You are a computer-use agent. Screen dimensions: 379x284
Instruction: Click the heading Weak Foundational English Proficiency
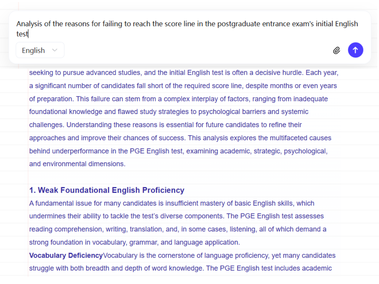tap(107, 190)
